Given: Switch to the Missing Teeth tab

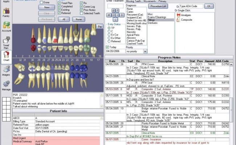Looking at the screenshot, I should (134, 1).
